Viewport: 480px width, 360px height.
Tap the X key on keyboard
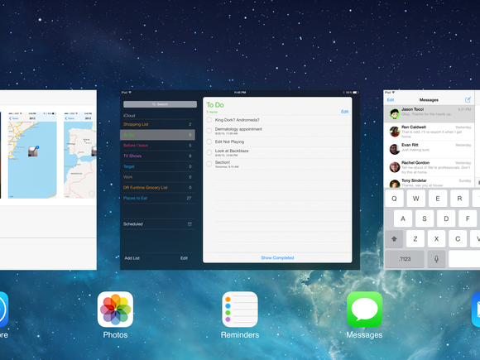tap(436, 239)
